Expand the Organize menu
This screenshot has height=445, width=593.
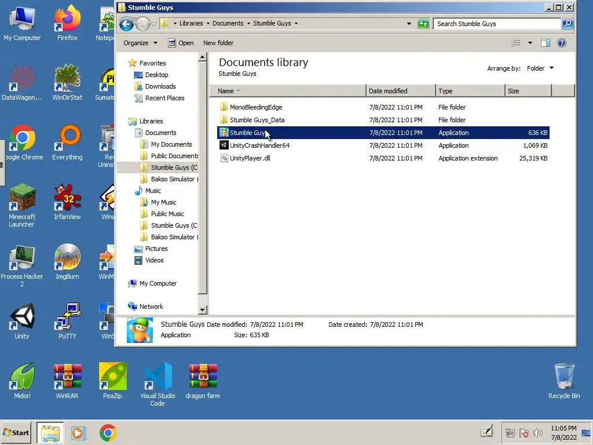click(140, 43)
